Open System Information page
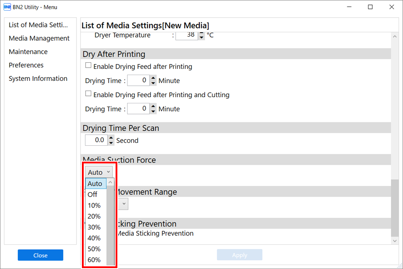The image size is (403, 269). tap(38, 79)
